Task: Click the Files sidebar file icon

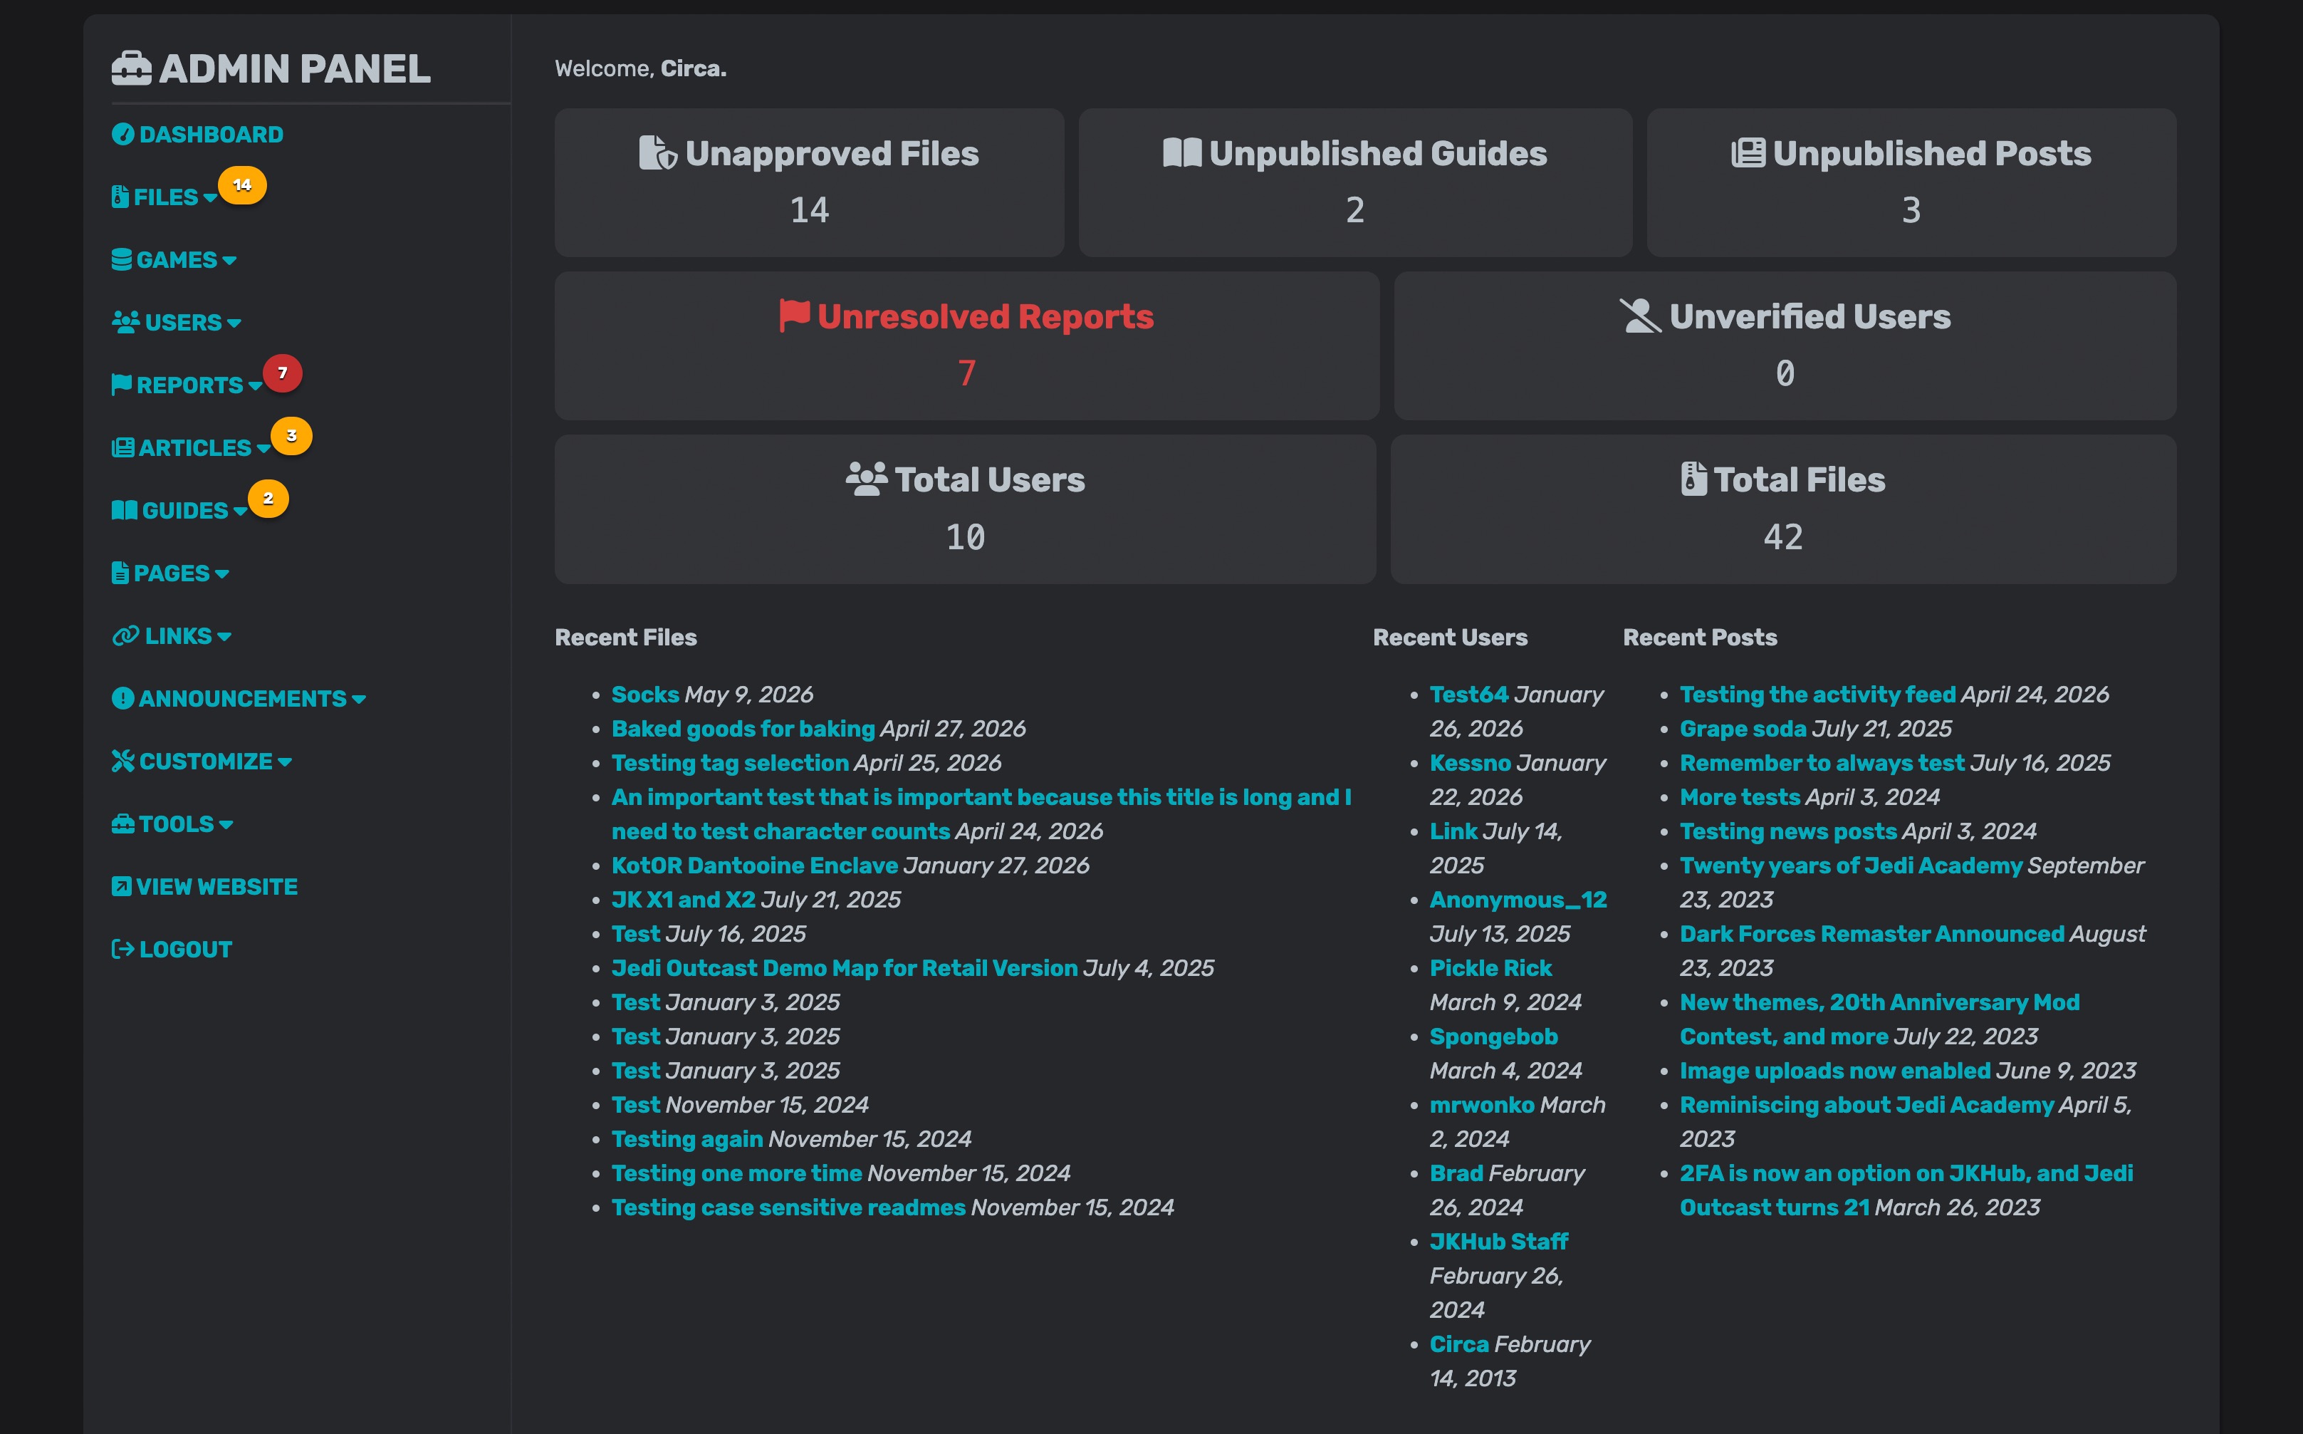Action: point(120,197)
